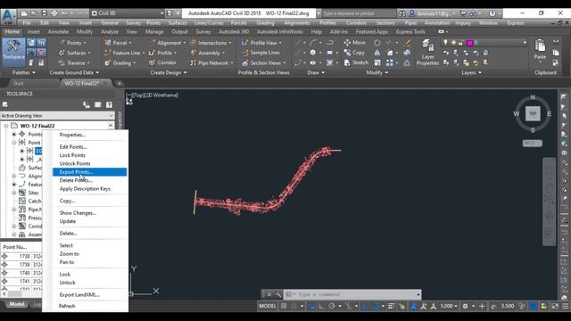Click the view cube TOP face
The image size is (571, 321).
coord(533,113)
